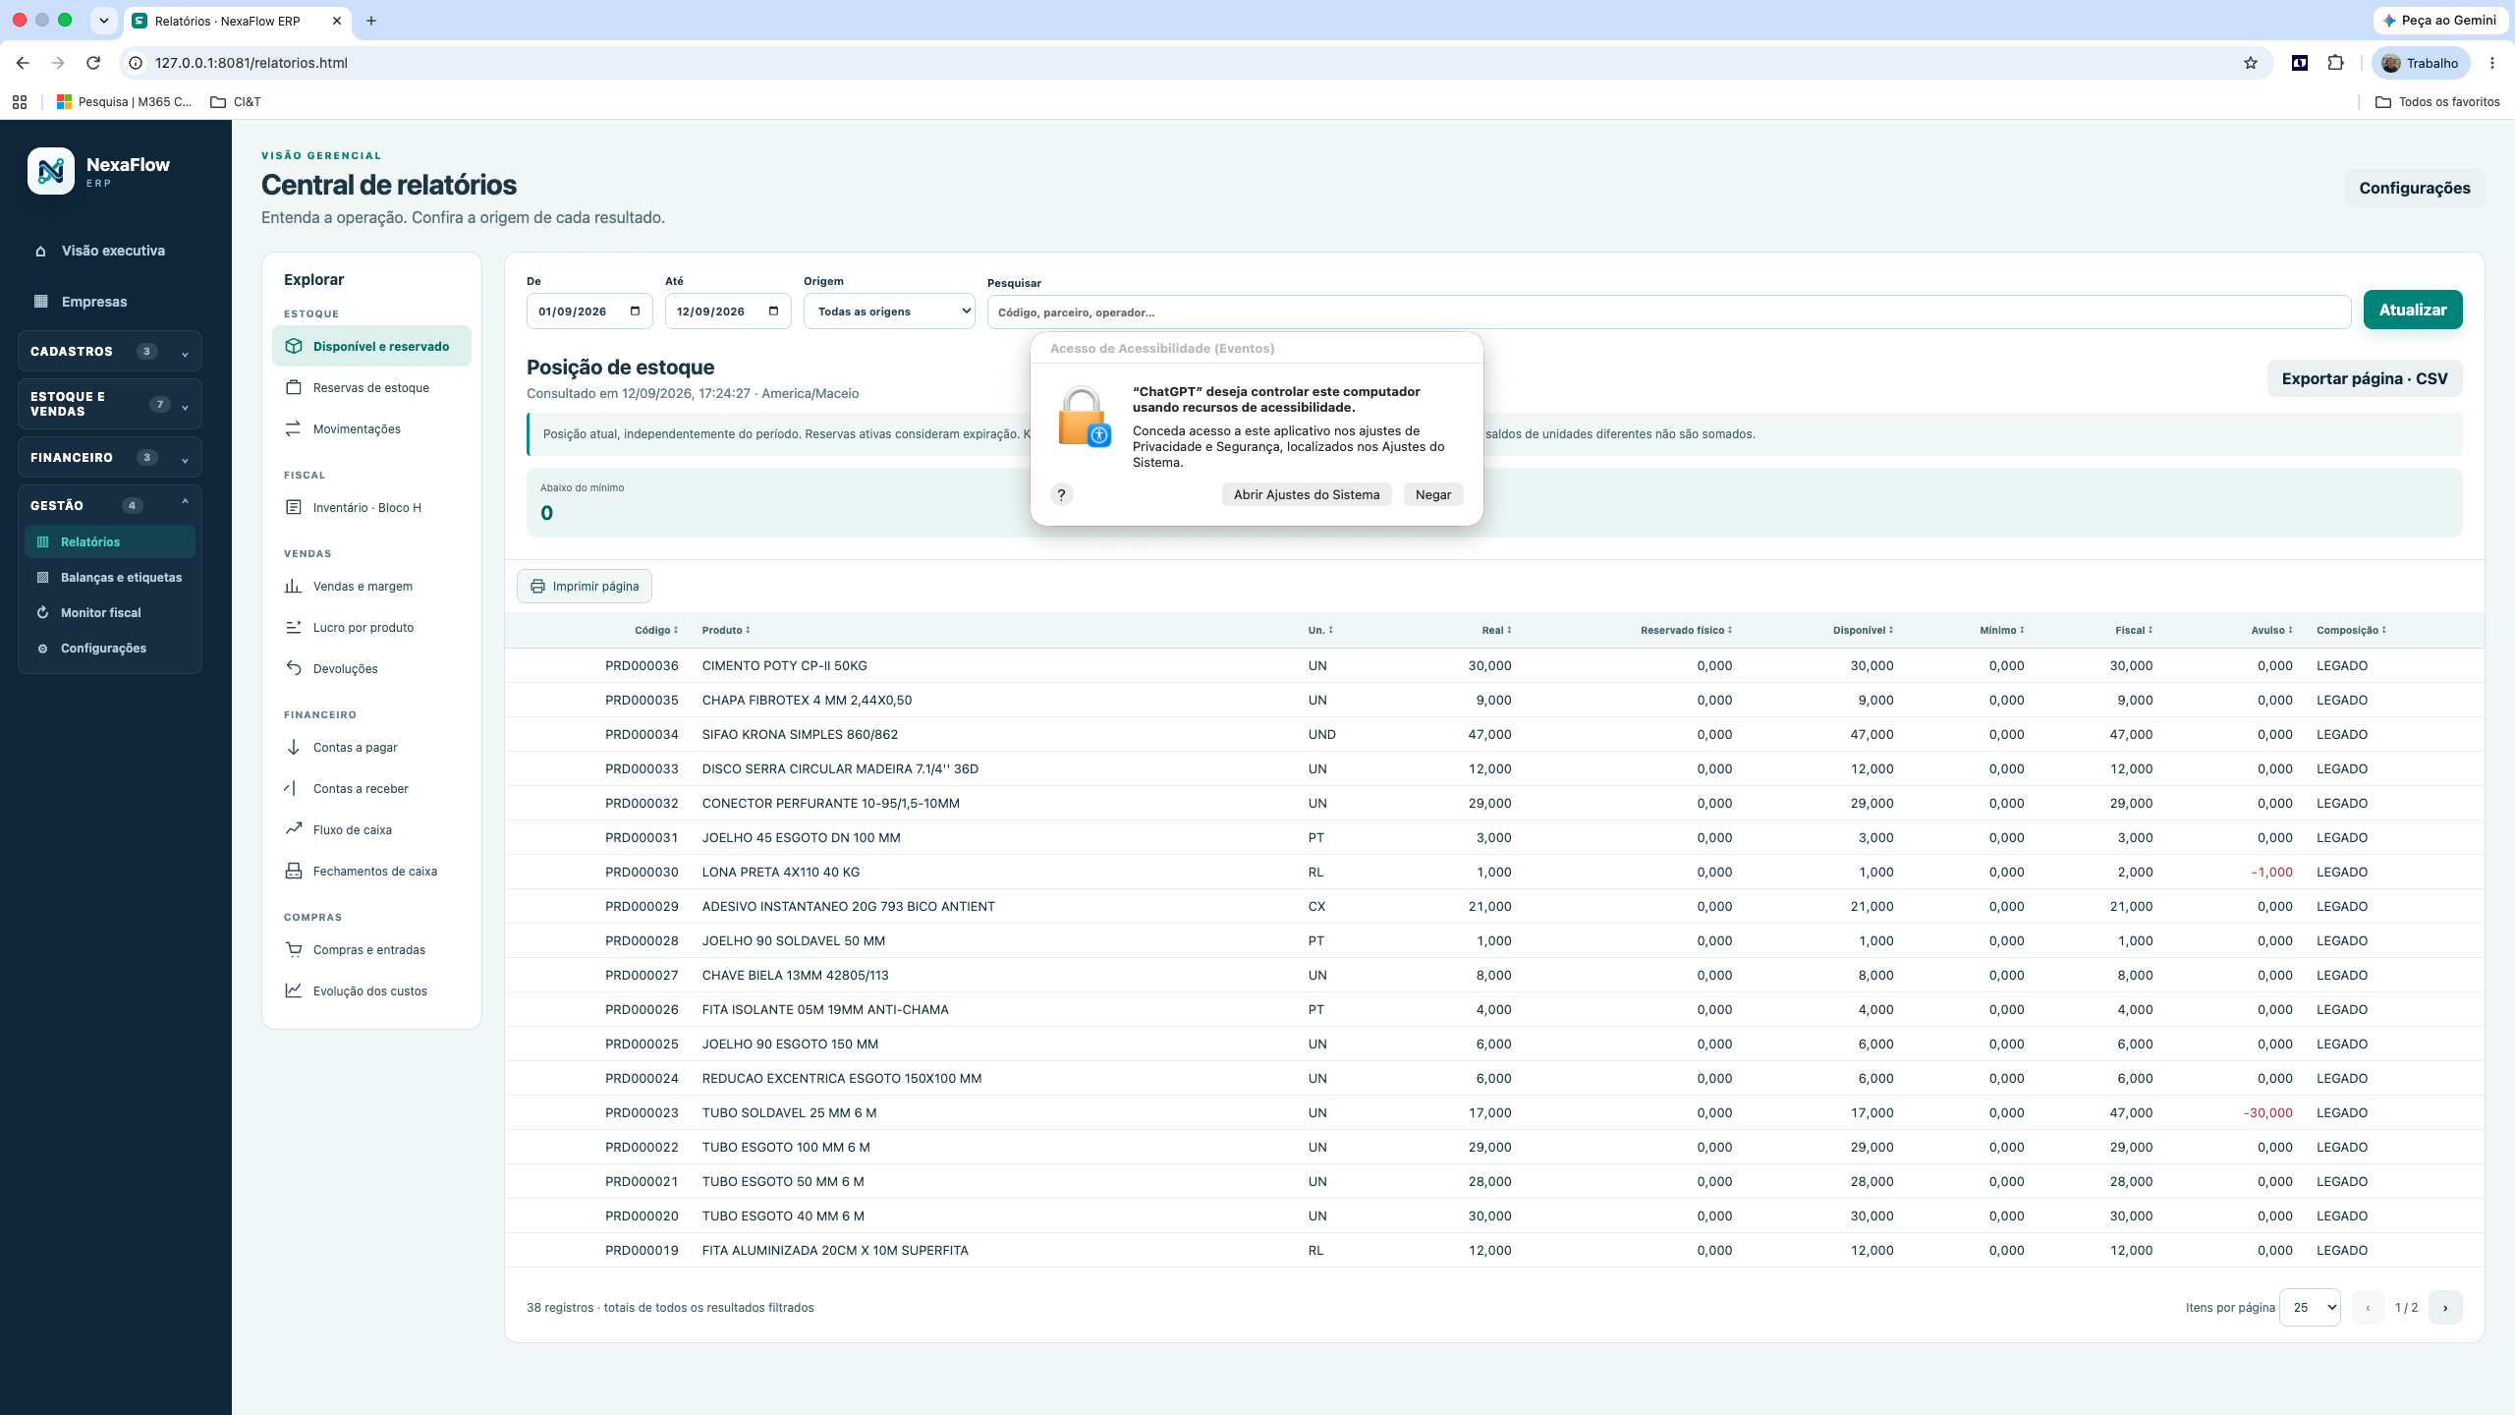
Task: Open Peça ao Gemini button
Action: (x=2440, y=21)
